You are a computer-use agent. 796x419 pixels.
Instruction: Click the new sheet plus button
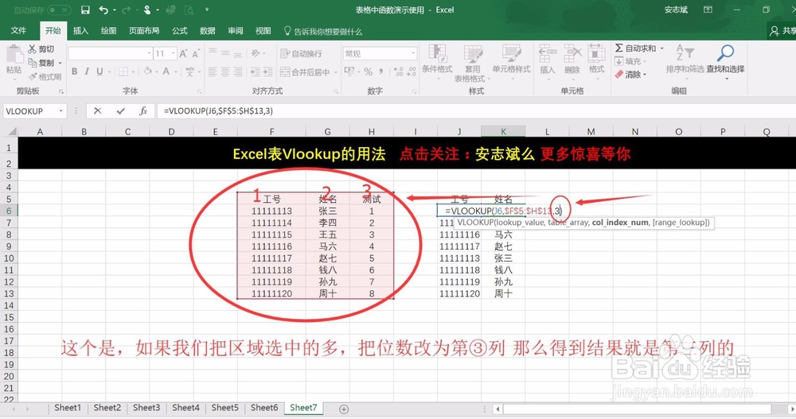point(344,409)
